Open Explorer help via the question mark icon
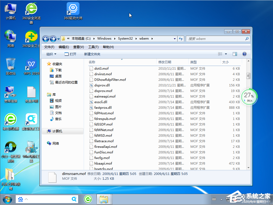The image size is (273, 205). (x=244, y=54)
